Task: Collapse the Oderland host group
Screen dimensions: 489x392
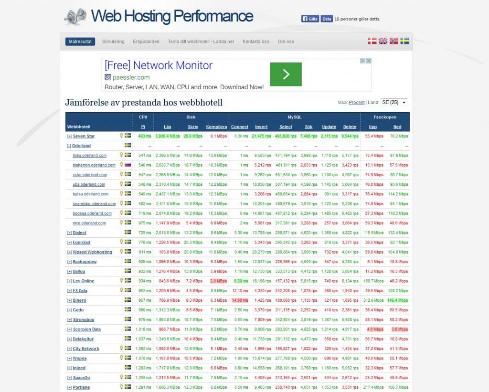Action: click(x=69, y=146)
